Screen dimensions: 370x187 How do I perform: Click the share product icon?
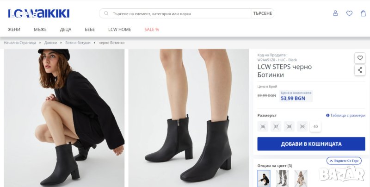tap(360, 70)
